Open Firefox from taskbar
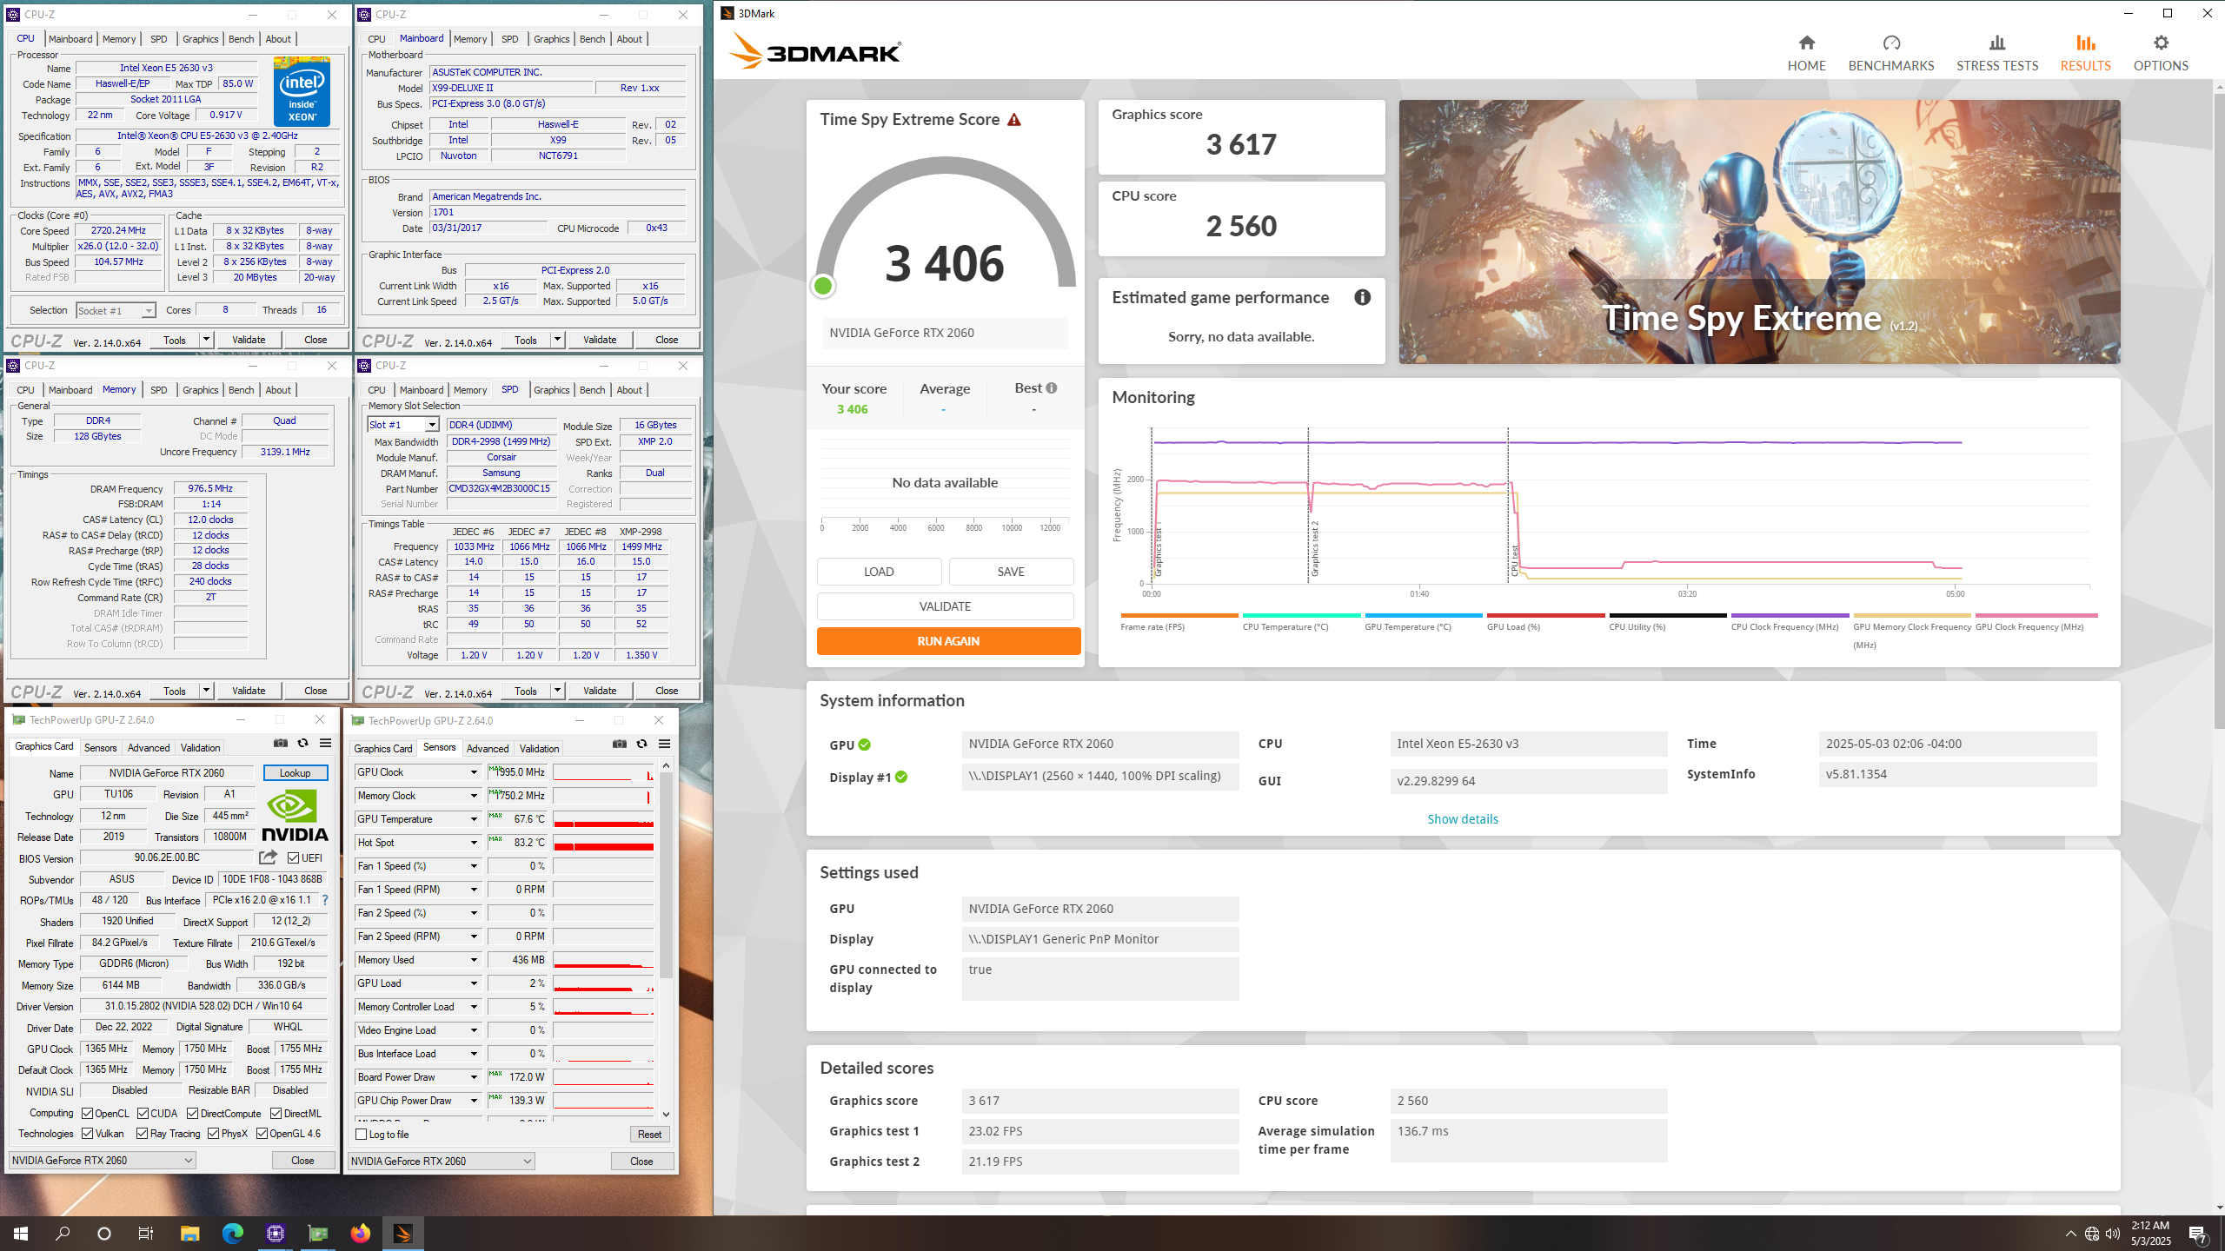 click(x=360, y=1234)
